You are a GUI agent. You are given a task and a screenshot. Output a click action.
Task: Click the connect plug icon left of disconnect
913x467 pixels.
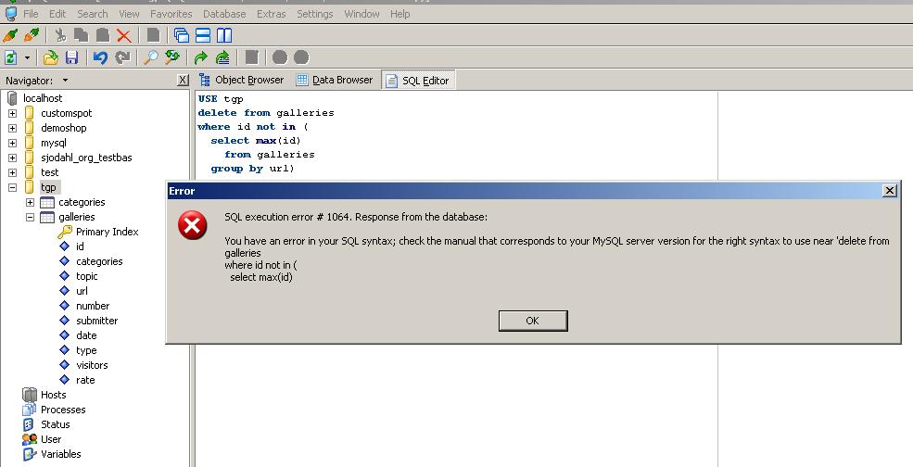tap(10, 35)
